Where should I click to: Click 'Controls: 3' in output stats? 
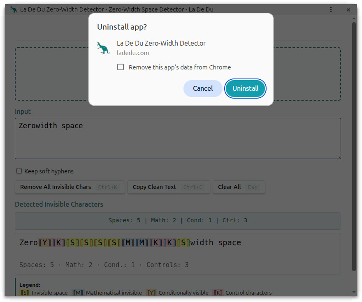tap(167, 265)
